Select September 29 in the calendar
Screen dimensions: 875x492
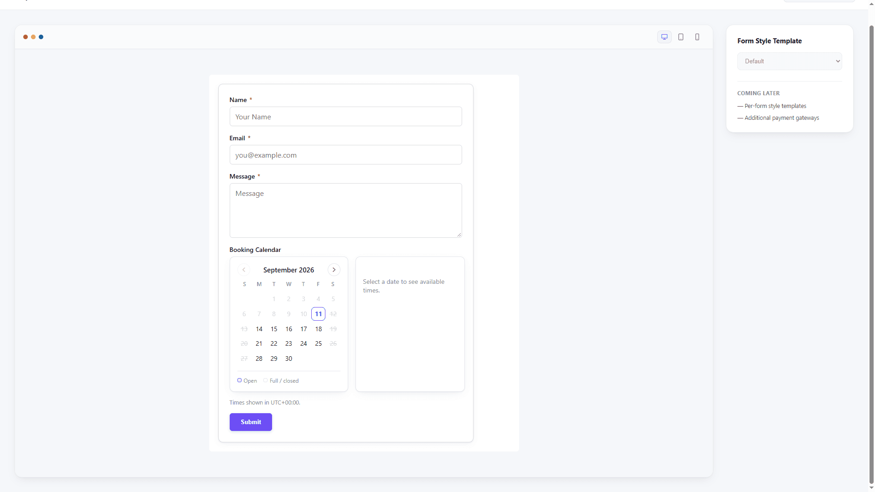[x=274, y=359]
